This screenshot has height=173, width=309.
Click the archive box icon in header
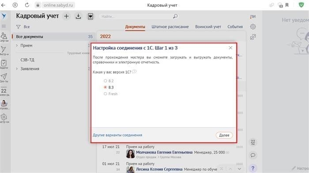click(90, 16)
